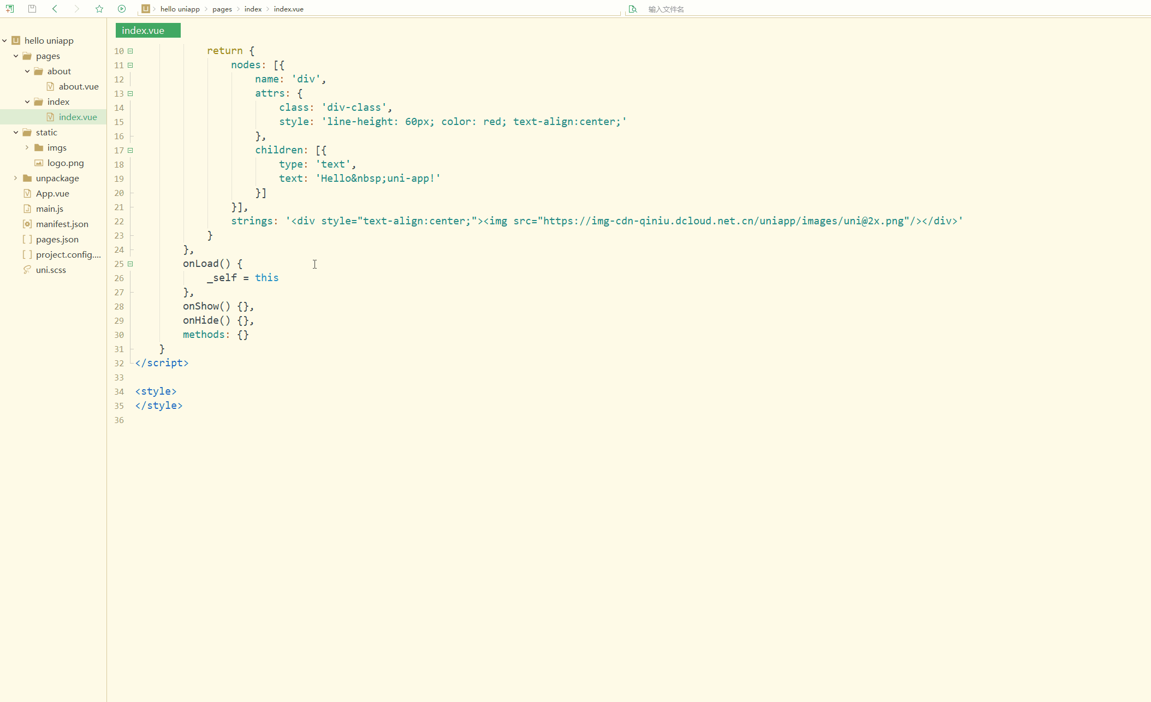Click the bookmark star icon
Viewport: 1151px width, 702px height.
pos(99,9)
